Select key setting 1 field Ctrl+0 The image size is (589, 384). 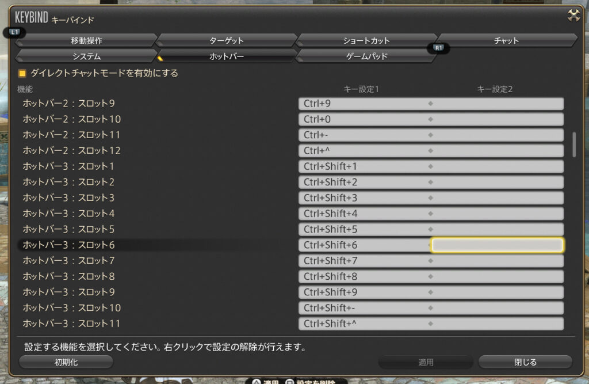[x=364, y=119]
